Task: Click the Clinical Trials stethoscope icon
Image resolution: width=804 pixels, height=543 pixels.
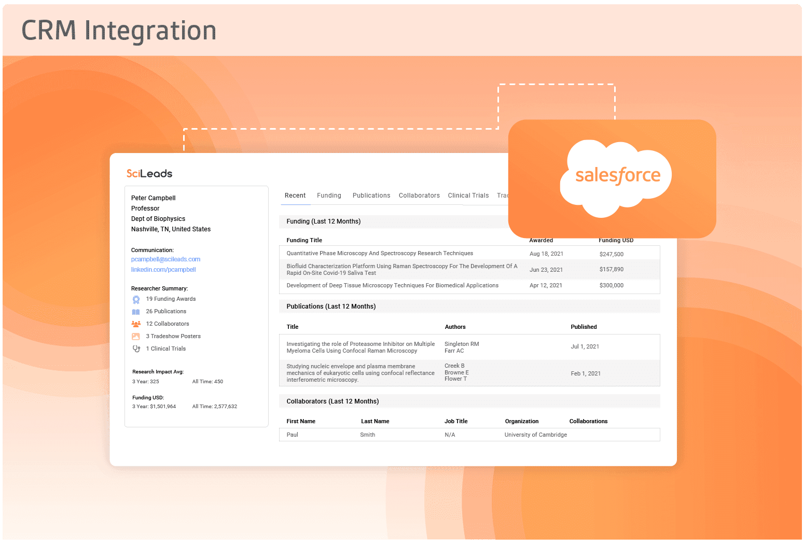Action: click(x=136, y=349)
